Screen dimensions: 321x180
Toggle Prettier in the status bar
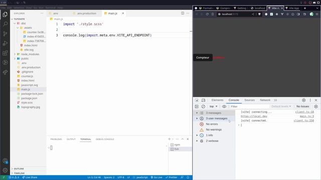coord(172,177)
